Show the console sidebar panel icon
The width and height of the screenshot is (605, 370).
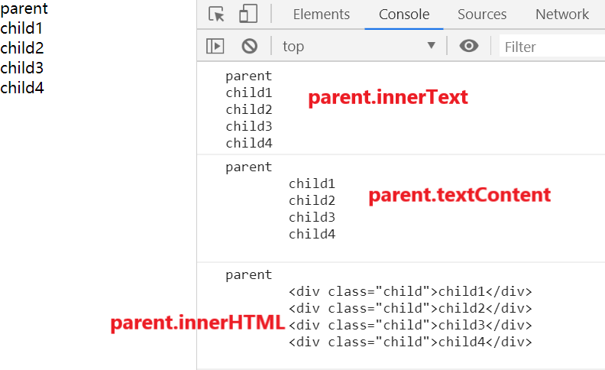click(x=215, y=47)
